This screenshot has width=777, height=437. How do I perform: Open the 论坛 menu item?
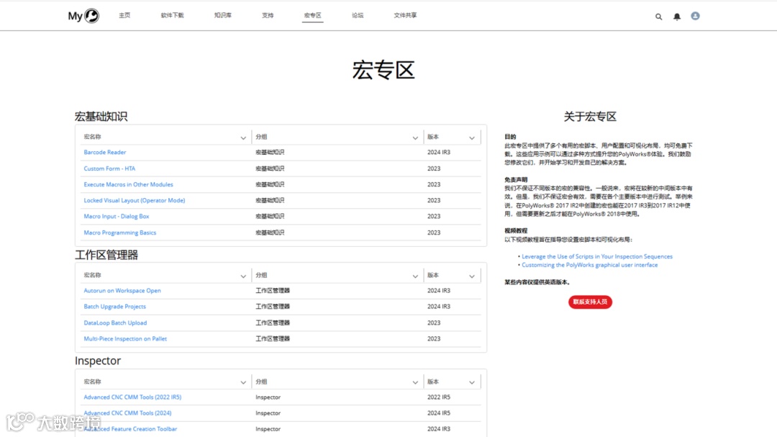[x=358, y=15]
